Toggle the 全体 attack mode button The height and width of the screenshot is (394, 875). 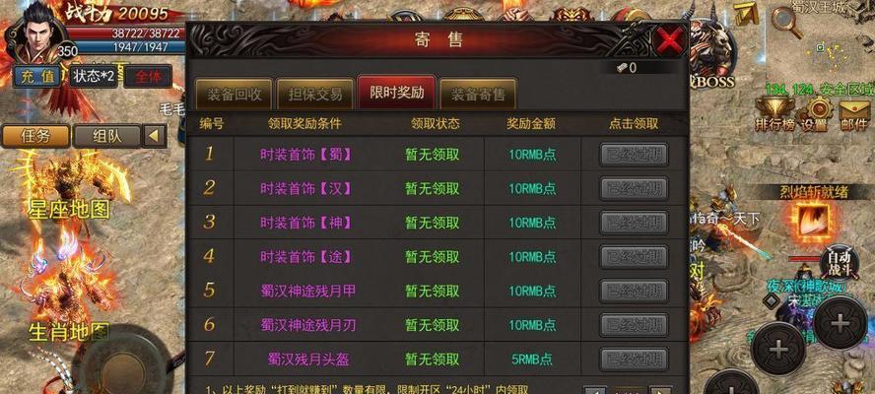point(148,77)
